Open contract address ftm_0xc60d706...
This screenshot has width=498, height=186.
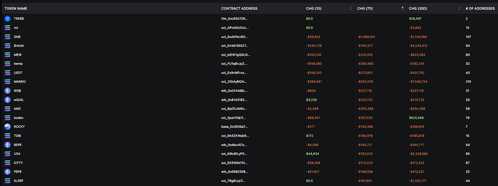[x=235, y=19]
